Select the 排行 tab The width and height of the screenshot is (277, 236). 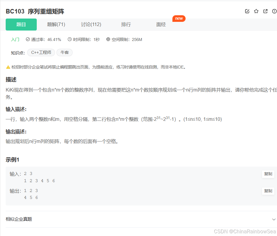pyautogui.click(x=126, y=25)
